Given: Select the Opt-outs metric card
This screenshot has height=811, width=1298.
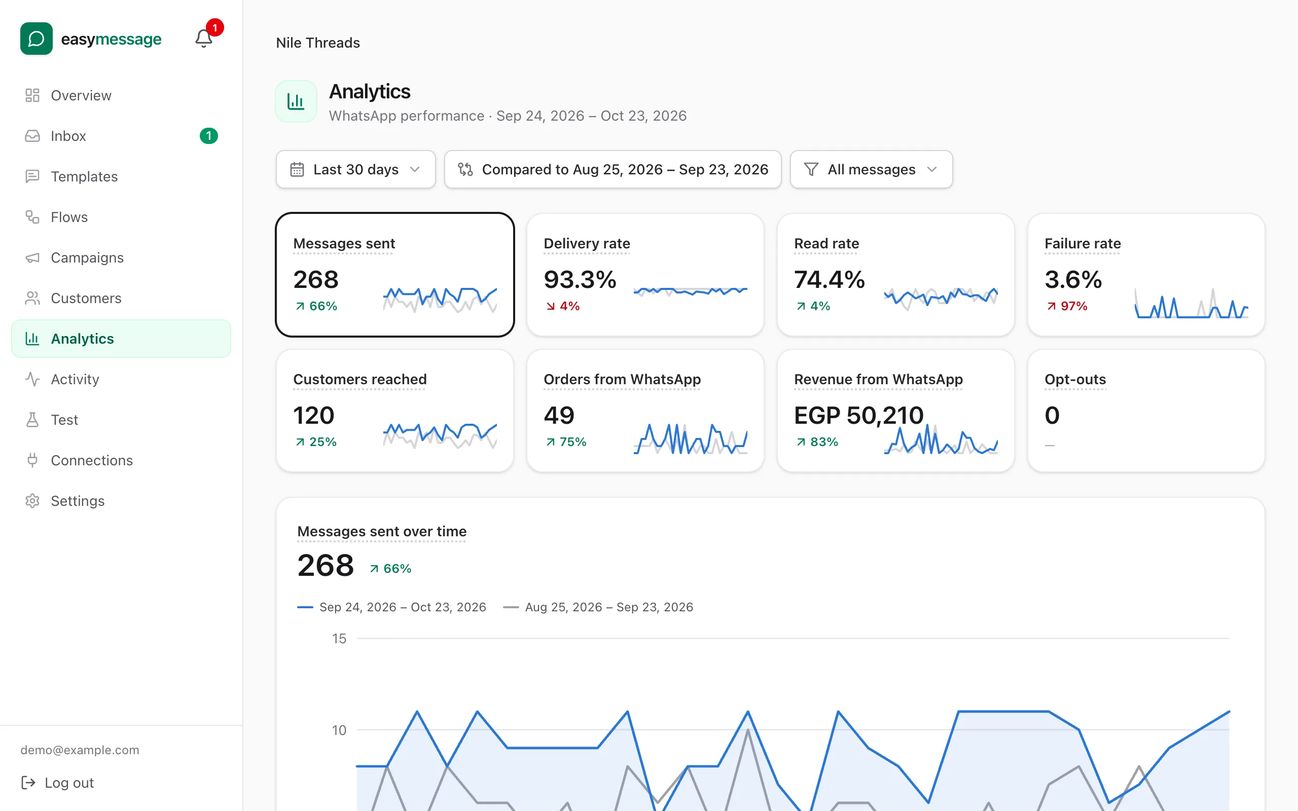Looking at the screenshot, I should [1146, 411].
